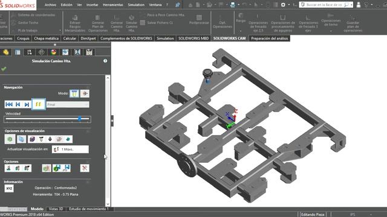Open Estudio de movimiento 1 tab

89,209
